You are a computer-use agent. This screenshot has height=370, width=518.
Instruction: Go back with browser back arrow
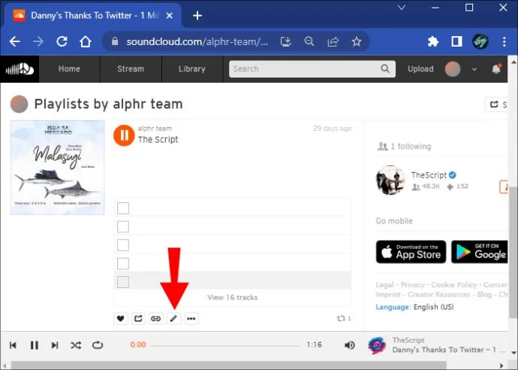pyautogui.click(x=14, y=41)
